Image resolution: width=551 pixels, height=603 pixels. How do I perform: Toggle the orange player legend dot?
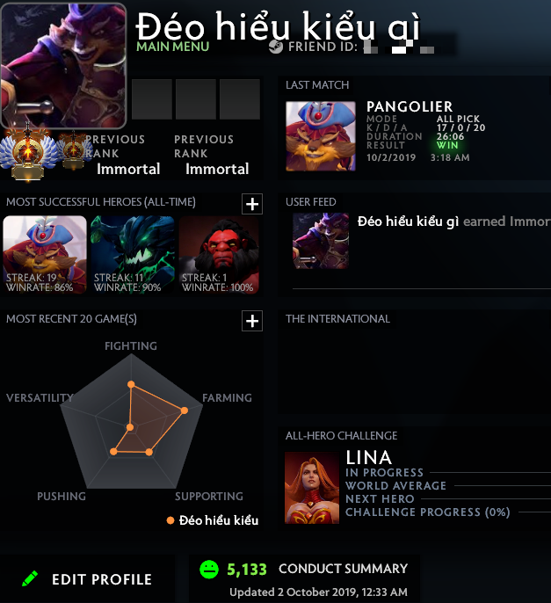click(170, 520)
